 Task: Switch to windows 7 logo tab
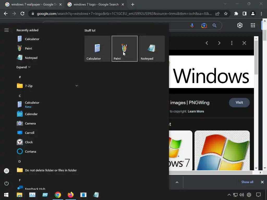click(x=96, y=4)
